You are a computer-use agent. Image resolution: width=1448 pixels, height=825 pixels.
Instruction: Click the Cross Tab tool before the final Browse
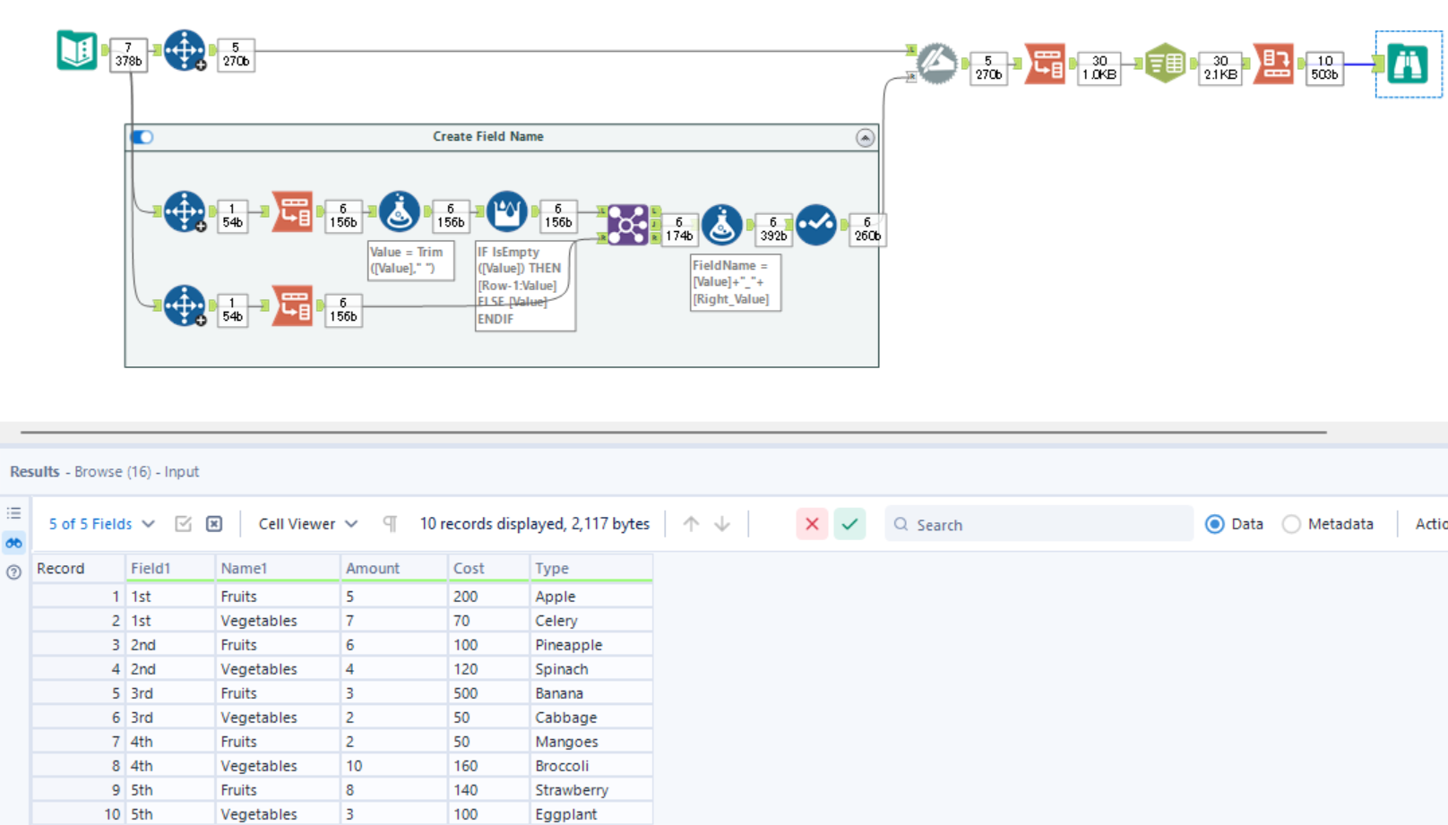(x=1274, y=63)
